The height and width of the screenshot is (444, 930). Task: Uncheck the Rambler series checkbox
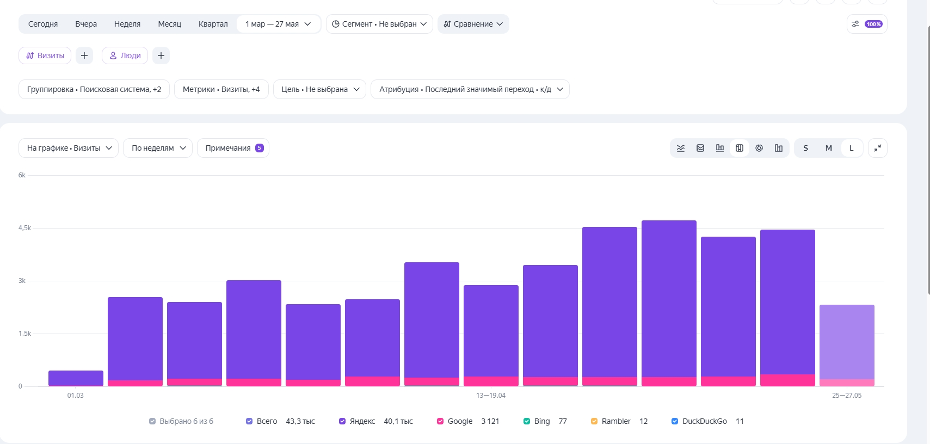coord(594,421)
